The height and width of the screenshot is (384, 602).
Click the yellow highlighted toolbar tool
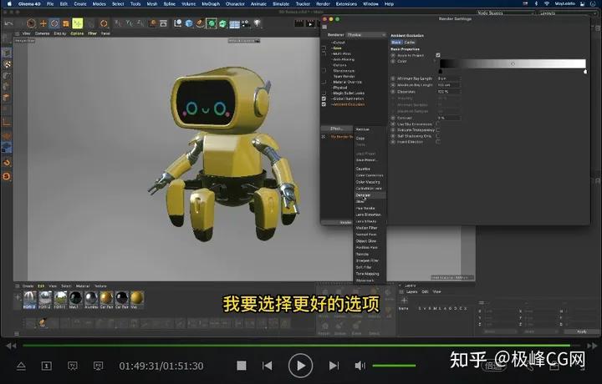coord(78,23)
